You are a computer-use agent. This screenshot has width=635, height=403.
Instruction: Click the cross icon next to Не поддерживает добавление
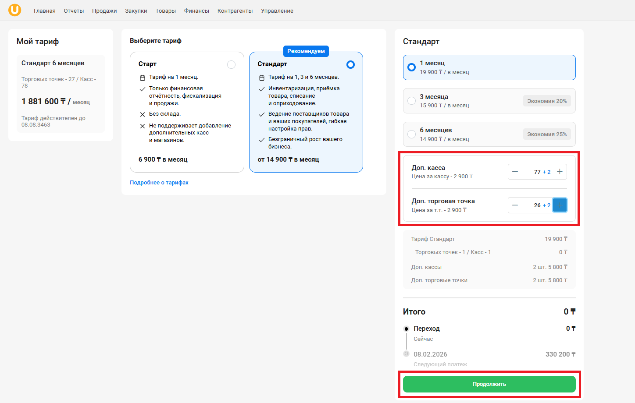pos(142,126)
